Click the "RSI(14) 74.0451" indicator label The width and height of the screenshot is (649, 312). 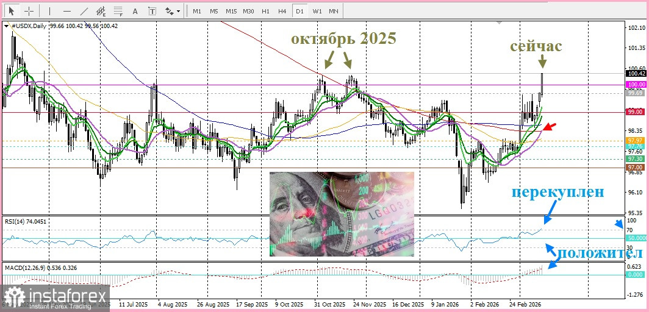point(26,221)
